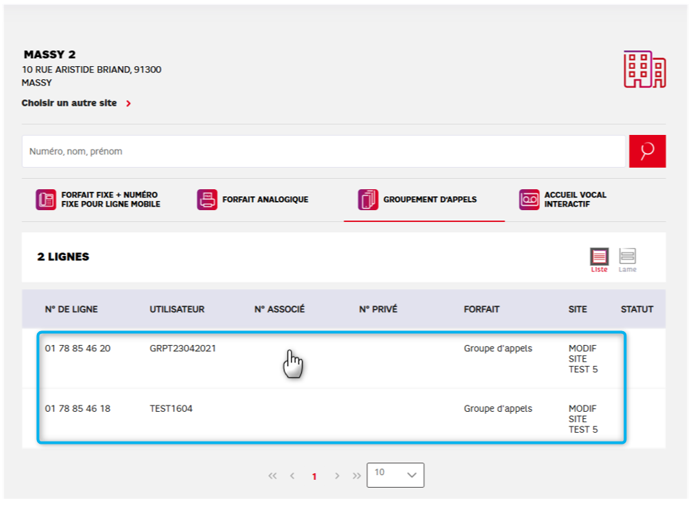Select page 1 in pagination
The width and height of the screenshot is (693, 505).
(314, 476)
